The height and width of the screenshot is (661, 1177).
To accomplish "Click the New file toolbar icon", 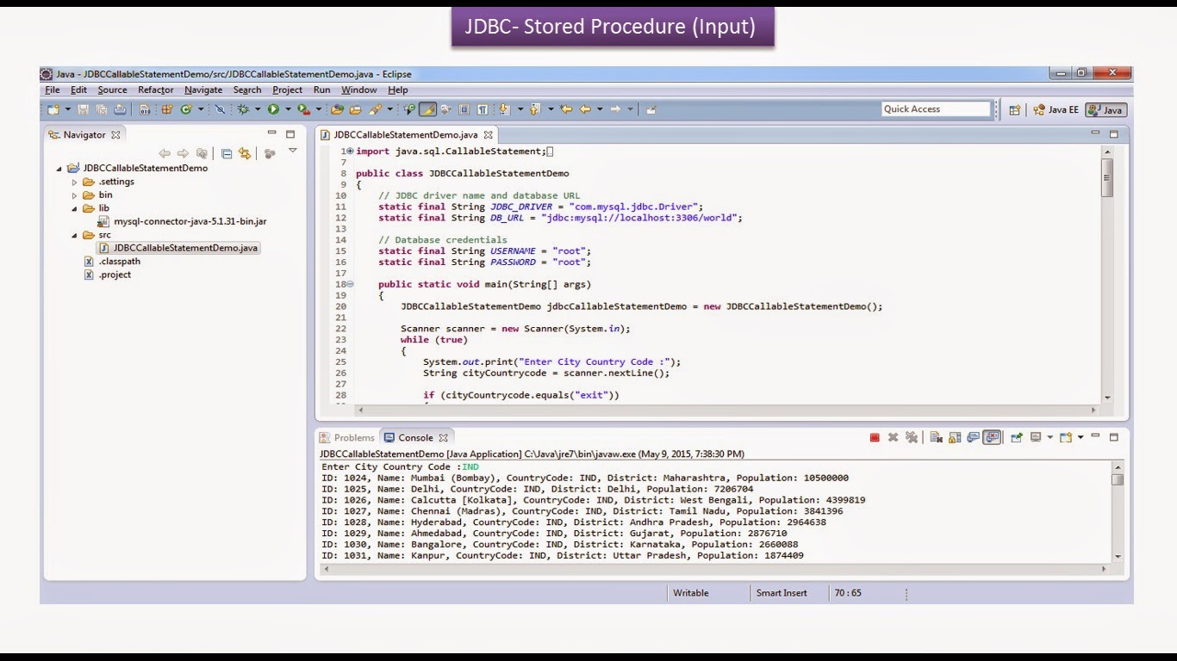I will tap(53, 109).
